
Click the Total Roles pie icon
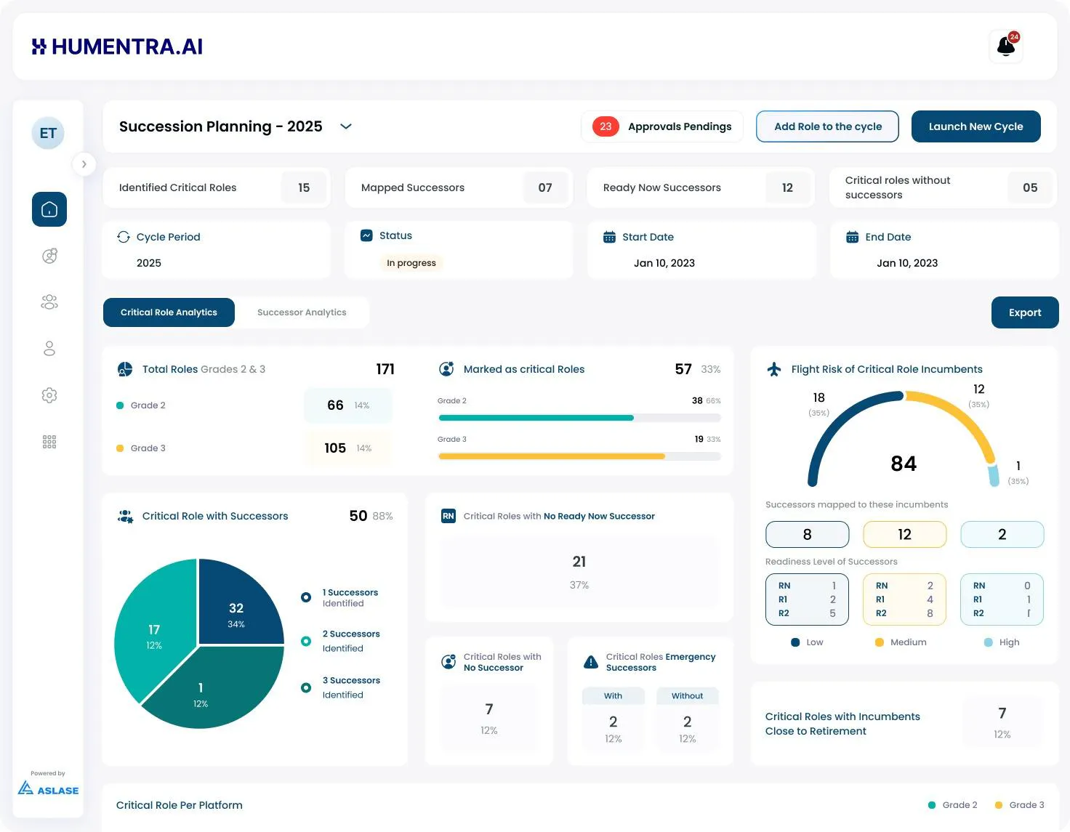(x=125, y=369)
